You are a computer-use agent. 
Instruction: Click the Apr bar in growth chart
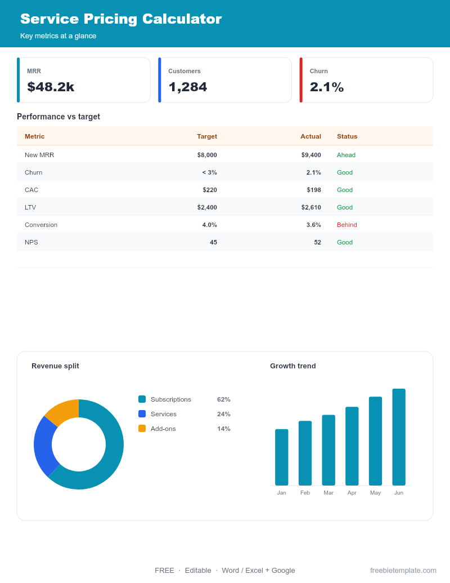coord(352,446)
